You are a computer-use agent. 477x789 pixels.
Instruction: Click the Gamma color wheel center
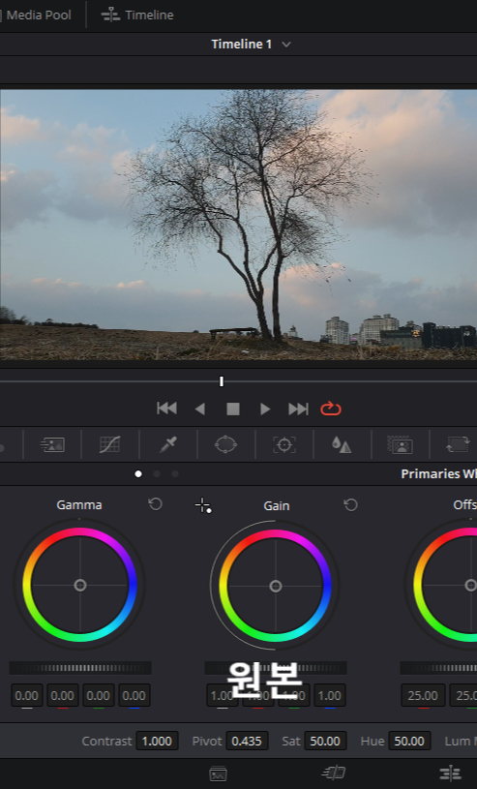tap(80, 585)
